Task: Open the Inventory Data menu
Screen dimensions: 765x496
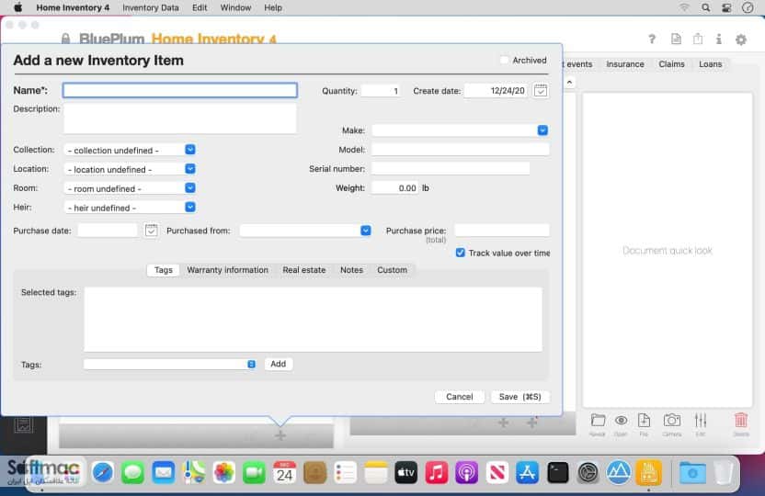Action: tap(150, 7)
